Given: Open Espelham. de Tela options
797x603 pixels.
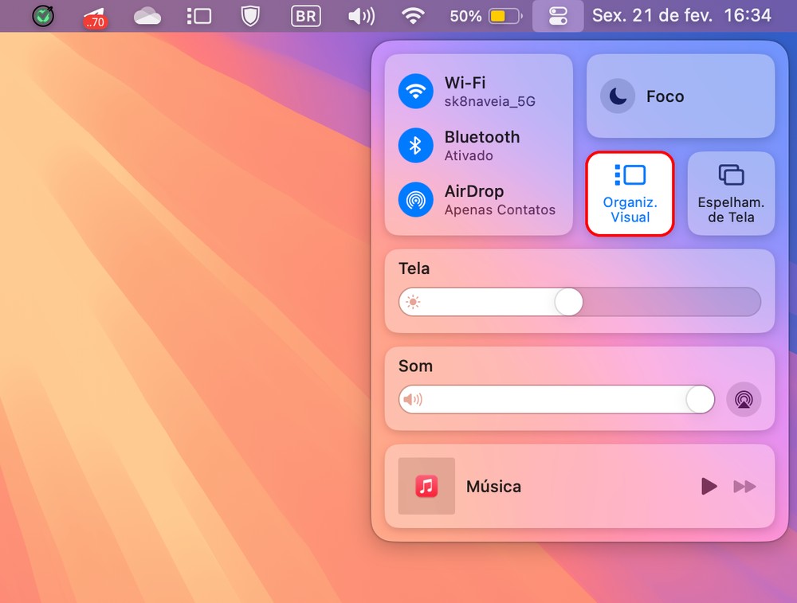Looking at the screenshot, I should tap(731, 194).
